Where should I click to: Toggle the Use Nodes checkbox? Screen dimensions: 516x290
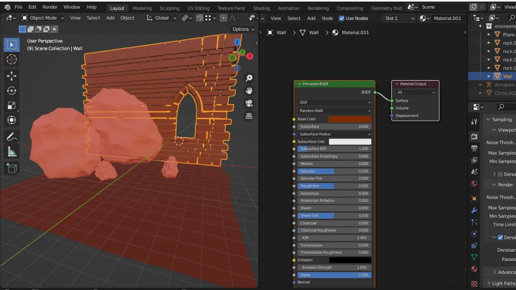point(341,18)
